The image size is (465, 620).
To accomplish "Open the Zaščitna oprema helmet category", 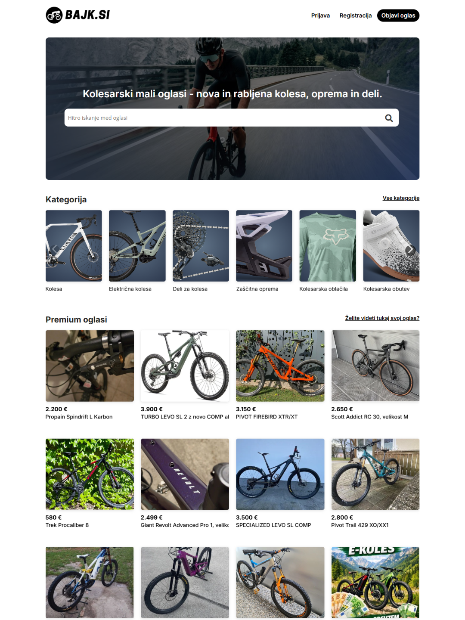I will tap(264, 246).
